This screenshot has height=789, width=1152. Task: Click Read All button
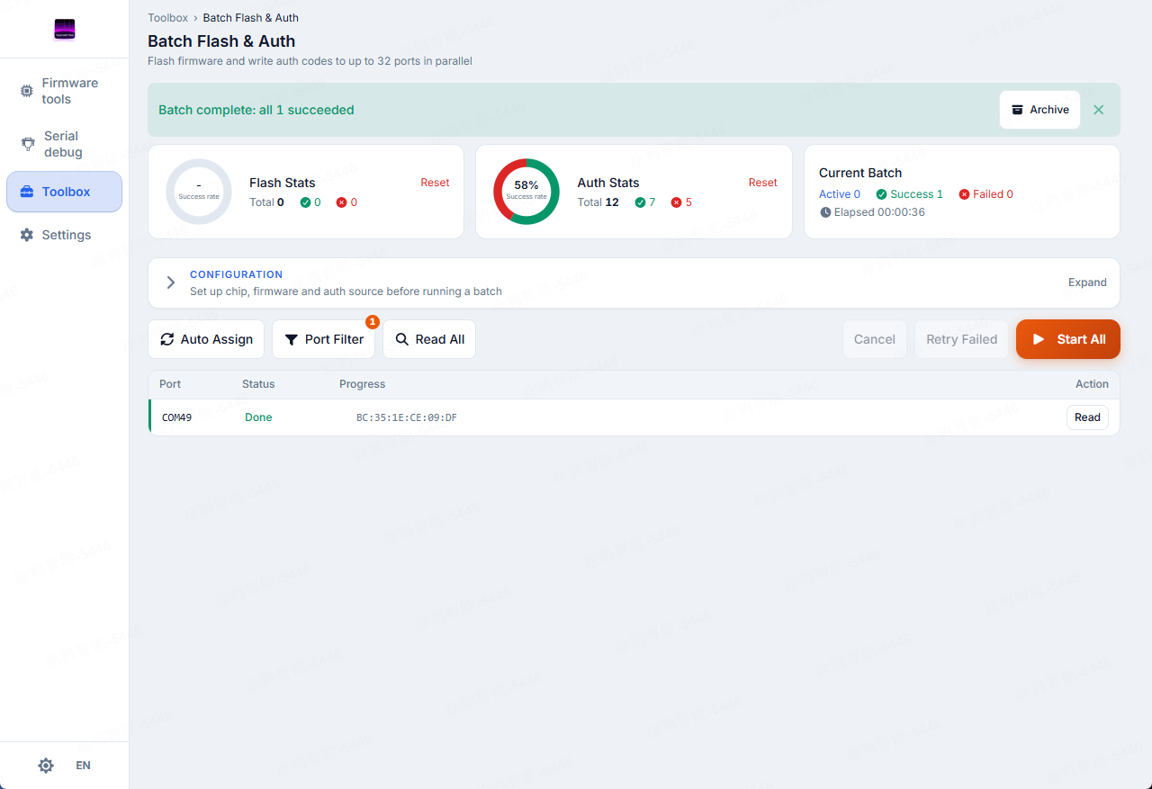(429, 339)
